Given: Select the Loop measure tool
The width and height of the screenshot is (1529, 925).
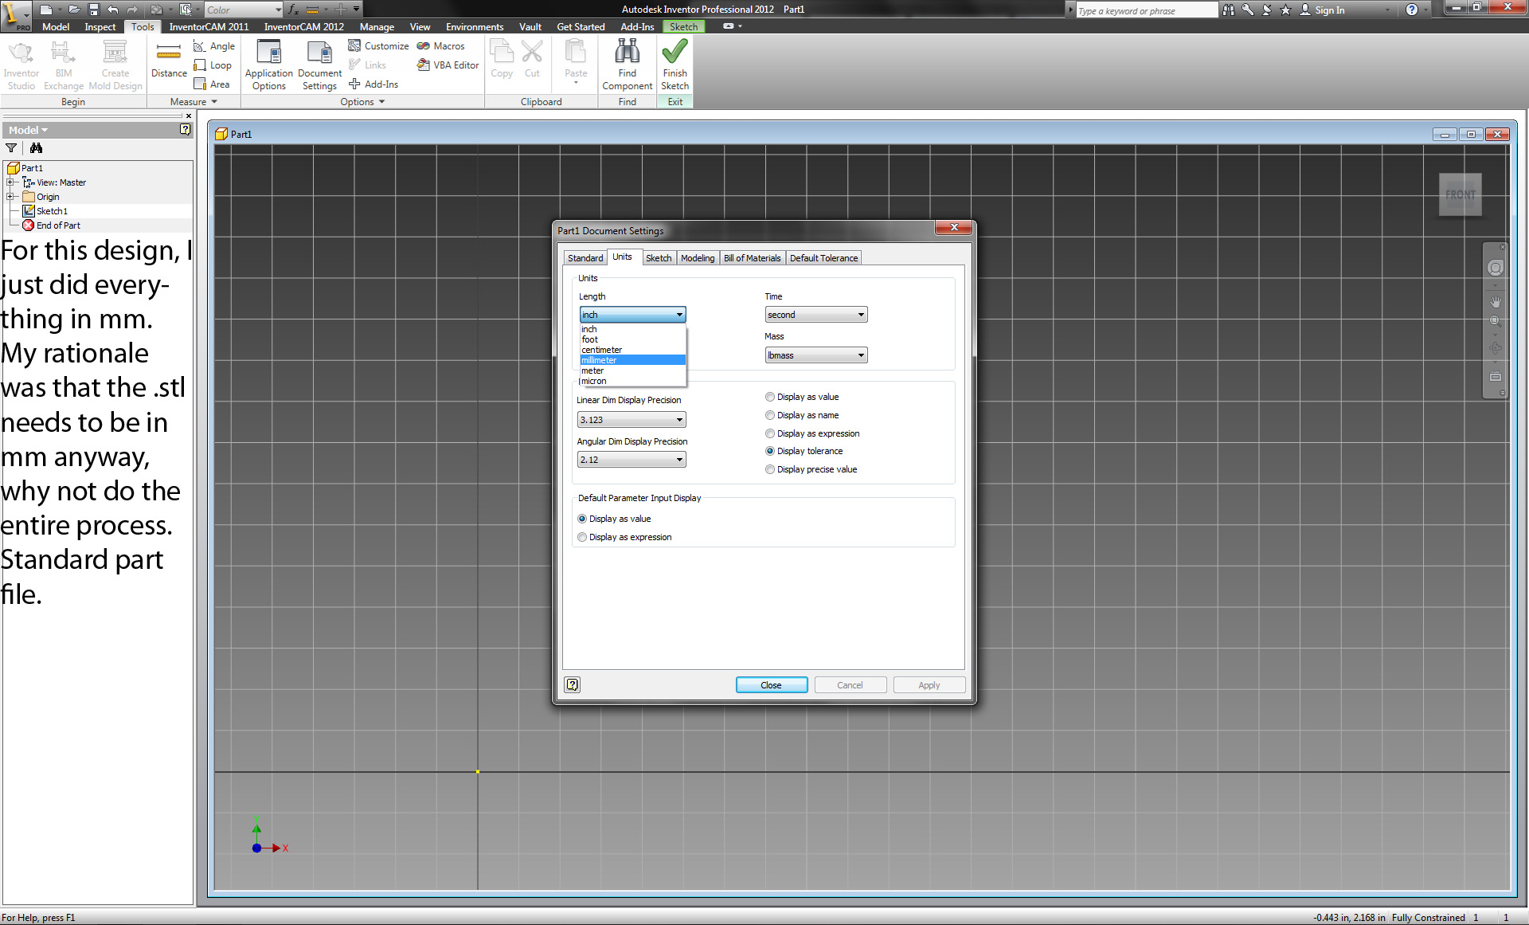Looking at the screenshot, I should (213, 65).
